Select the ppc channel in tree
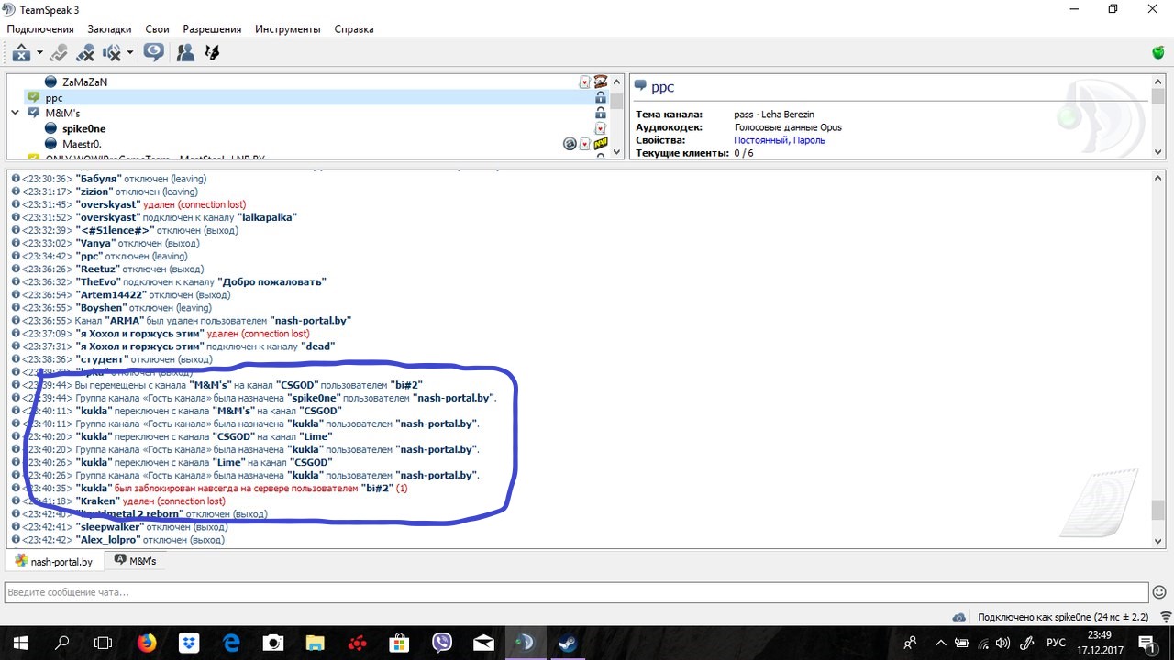Image resolution: width=1174 pixels, height=660 pixels. tap(316, 97)
